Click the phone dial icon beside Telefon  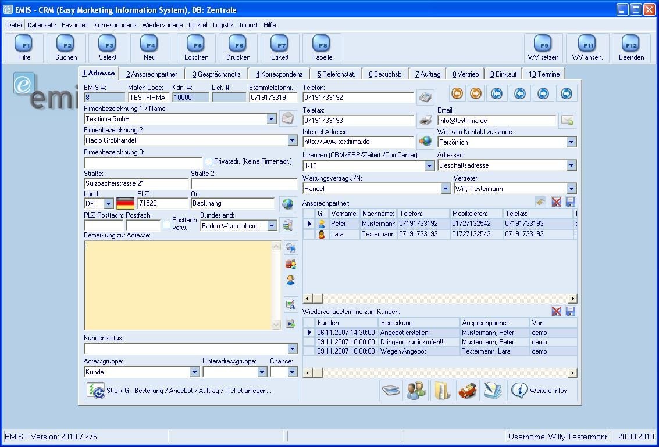coord(425,97)
